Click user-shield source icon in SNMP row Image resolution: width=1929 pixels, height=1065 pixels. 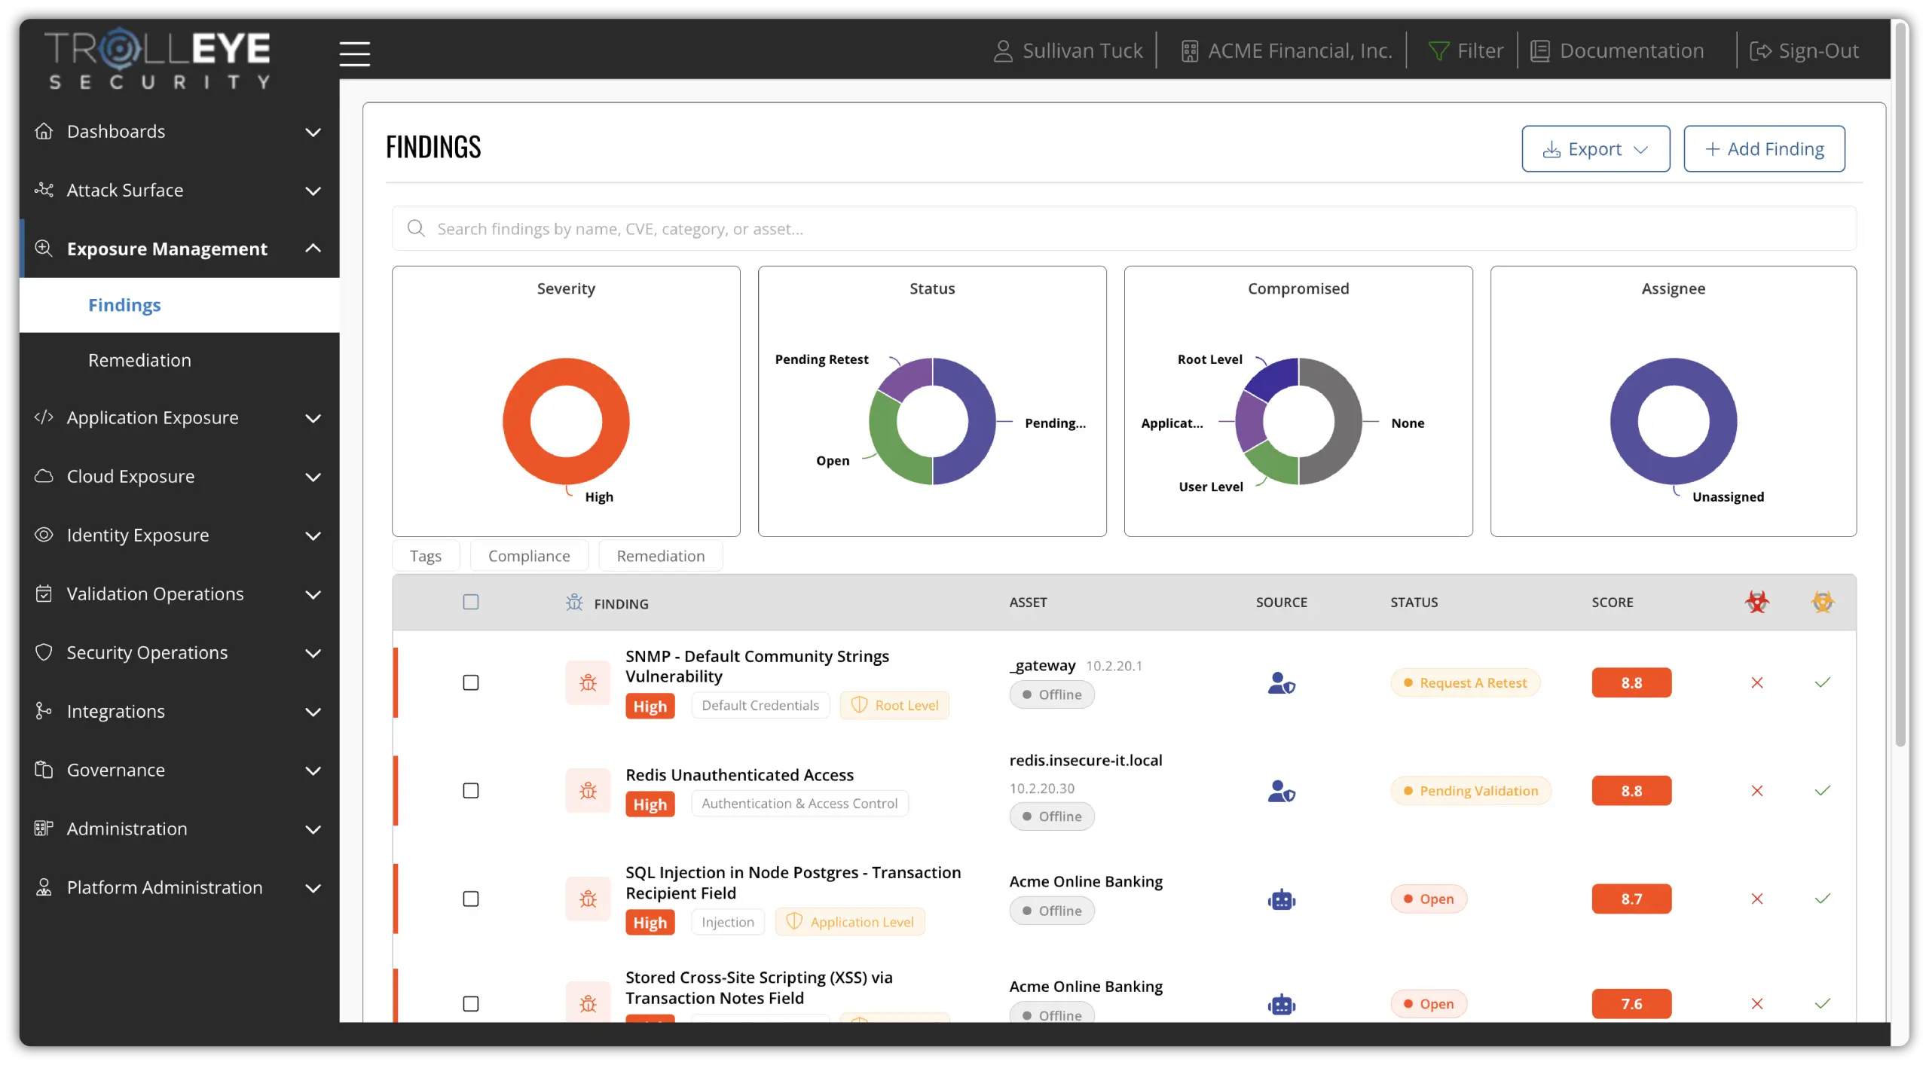[x=1281, y=682]
